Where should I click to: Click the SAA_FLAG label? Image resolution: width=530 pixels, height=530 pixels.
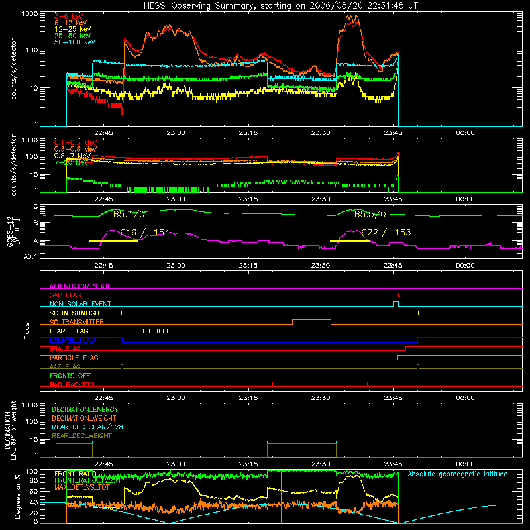(65, 348)
